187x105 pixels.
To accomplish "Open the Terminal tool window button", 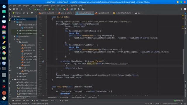I will 17,100.
